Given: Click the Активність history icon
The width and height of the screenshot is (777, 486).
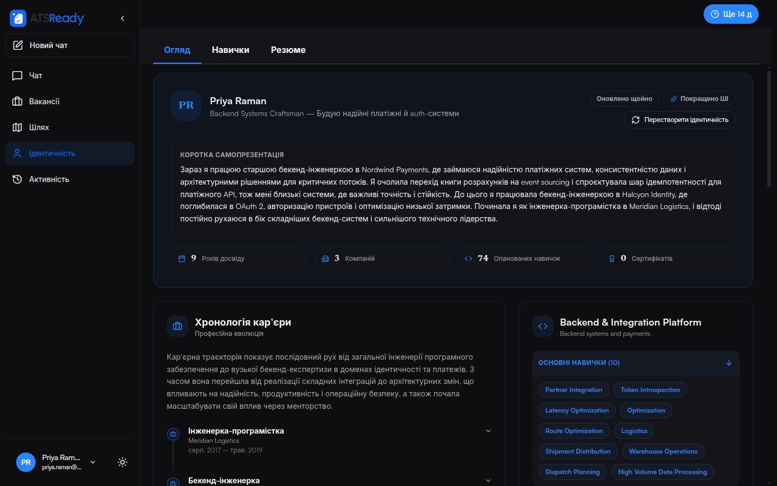Looking at the screenshot, I should 17,179.
